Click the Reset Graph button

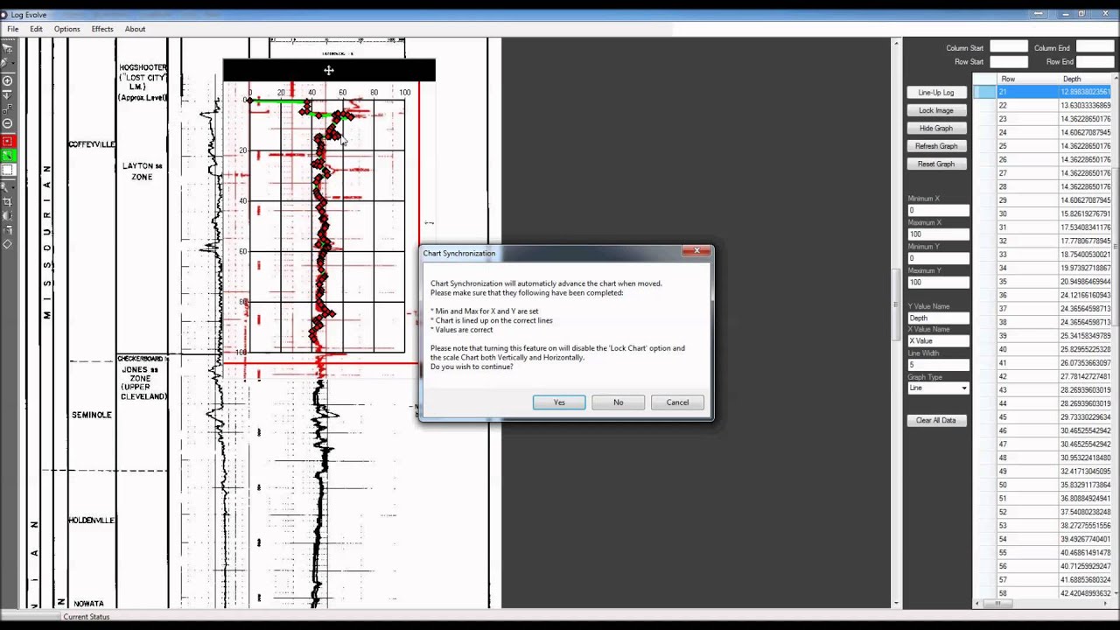pos(936,164)
